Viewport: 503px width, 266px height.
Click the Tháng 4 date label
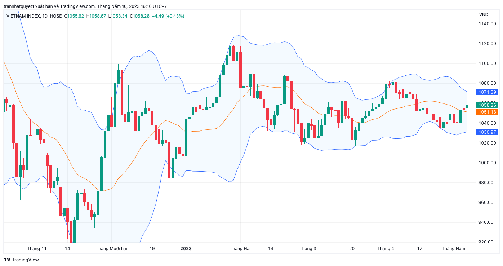(386, 249)
